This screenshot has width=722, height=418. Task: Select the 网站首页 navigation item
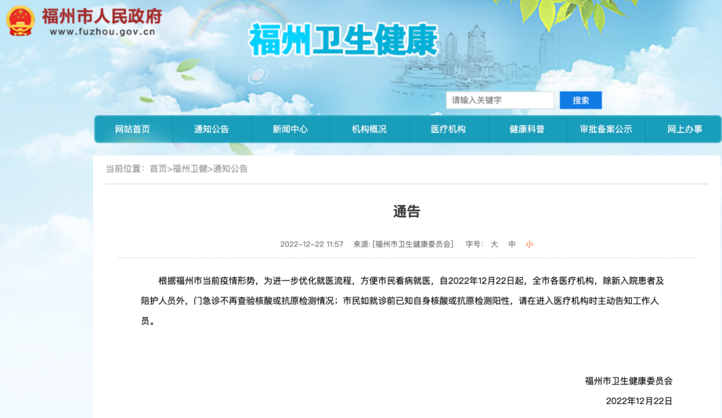point(132,129)
